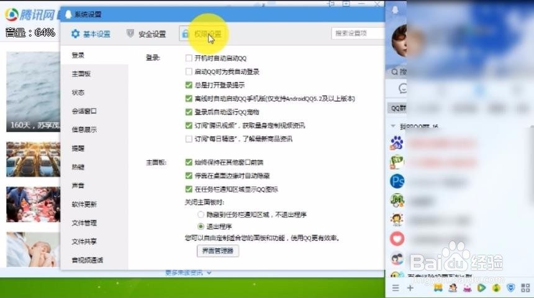Open the ocean wave news thumbnail
Viewport: 534px width, 298px height.
point(34,92)
